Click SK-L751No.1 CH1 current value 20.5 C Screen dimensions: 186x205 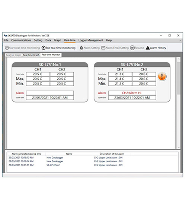[x=38, y=74]
